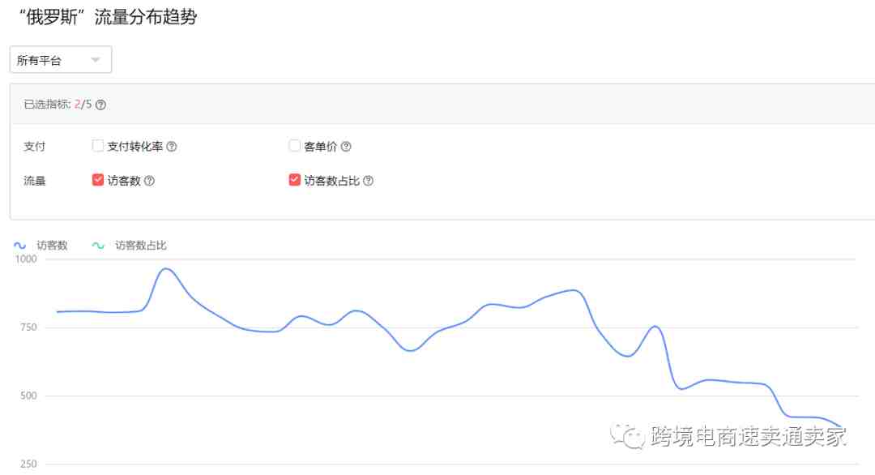Enable the 客单价 checkbox
This screenshot has height=475, width=875.
(294, 146)
